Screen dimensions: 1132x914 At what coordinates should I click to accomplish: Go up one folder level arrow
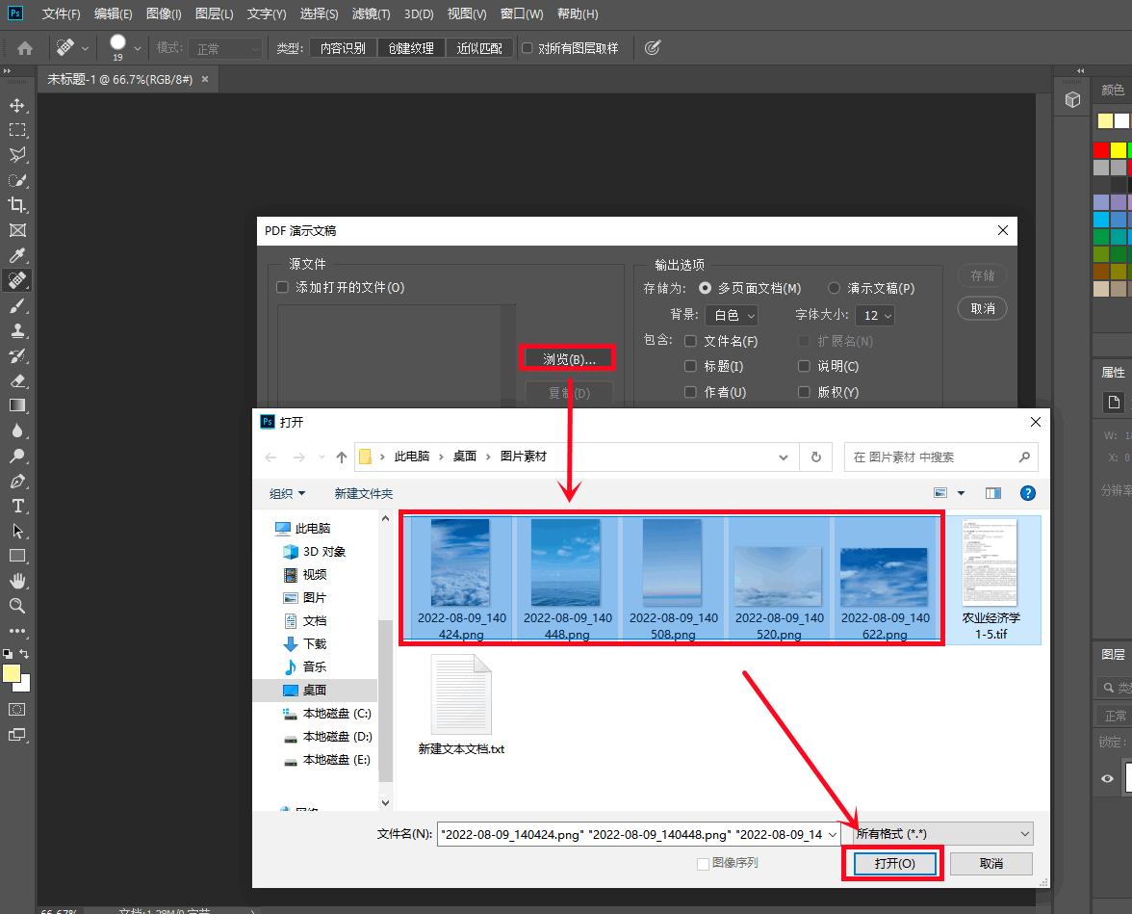tap(341, 457)
